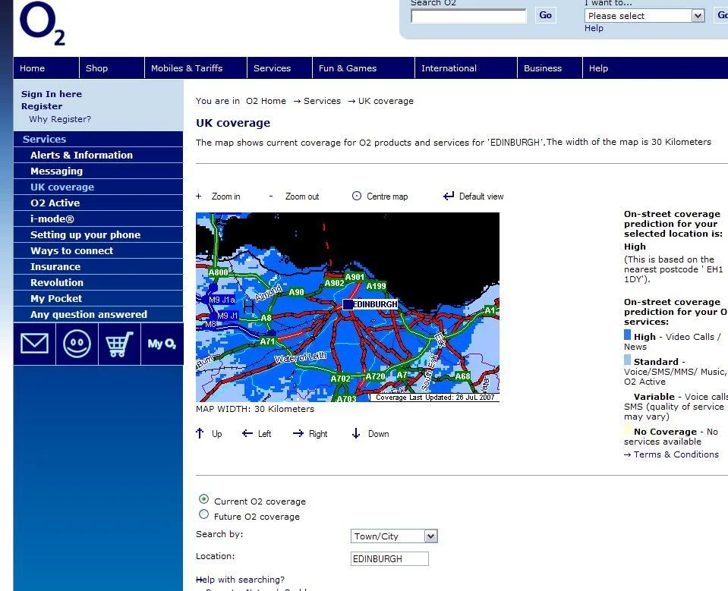Open the Fun & Games tab

[x=364, y=68]
